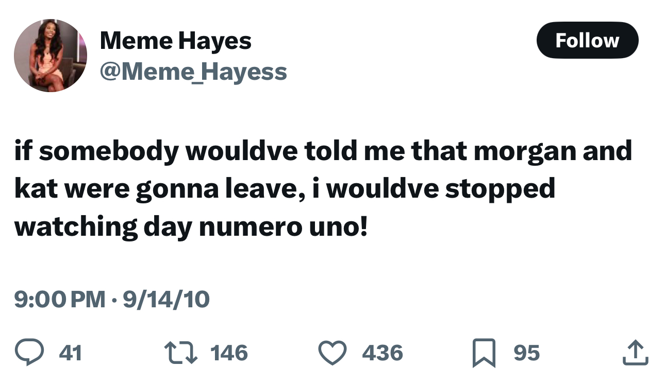Click the tweet line starting 'if somebody wouldve'
This screenshot has height=384, width=665.
[323, 151]
